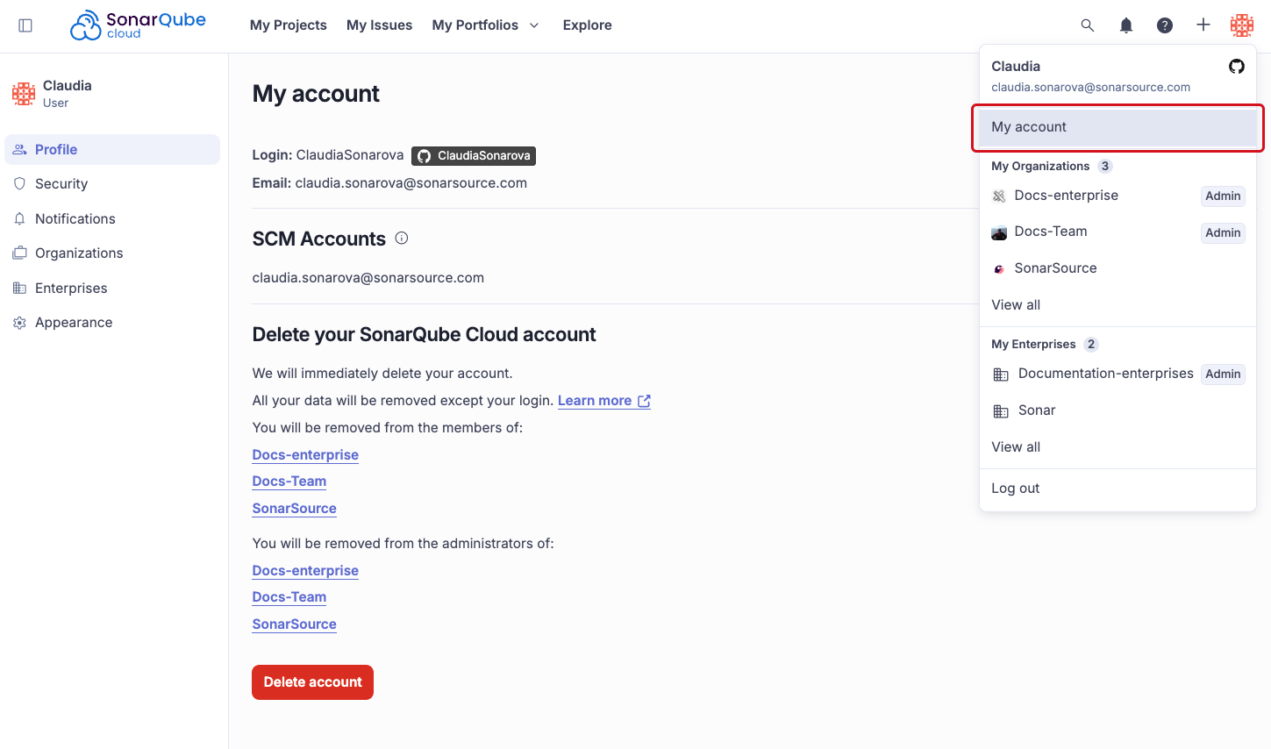
Task: Open Enterprises in the sidebar
Action: (112, 289)
